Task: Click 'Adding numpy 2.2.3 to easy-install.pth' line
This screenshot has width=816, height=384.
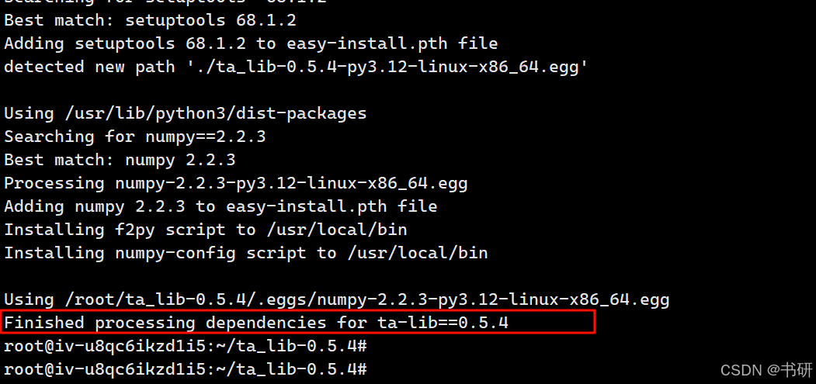Action: tap(220, 206)
